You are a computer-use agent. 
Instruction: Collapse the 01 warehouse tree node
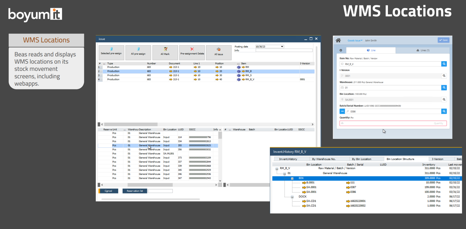coord(284,174)
